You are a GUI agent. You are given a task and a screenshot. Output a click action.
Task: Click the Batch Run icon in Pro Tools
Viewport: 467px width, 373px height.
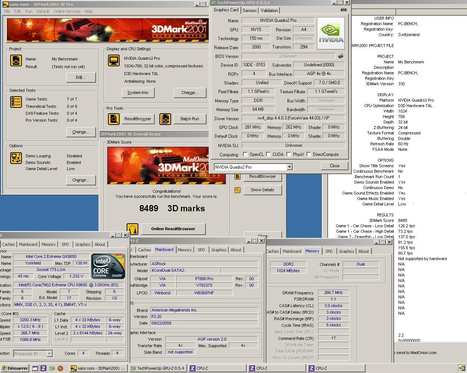[x=165, y=119]
